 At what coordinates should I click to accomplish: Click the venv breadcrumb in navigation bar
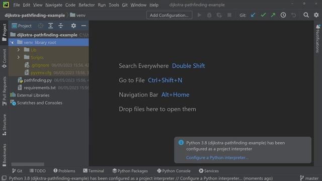pyautogui.click(x=77, y=15)
